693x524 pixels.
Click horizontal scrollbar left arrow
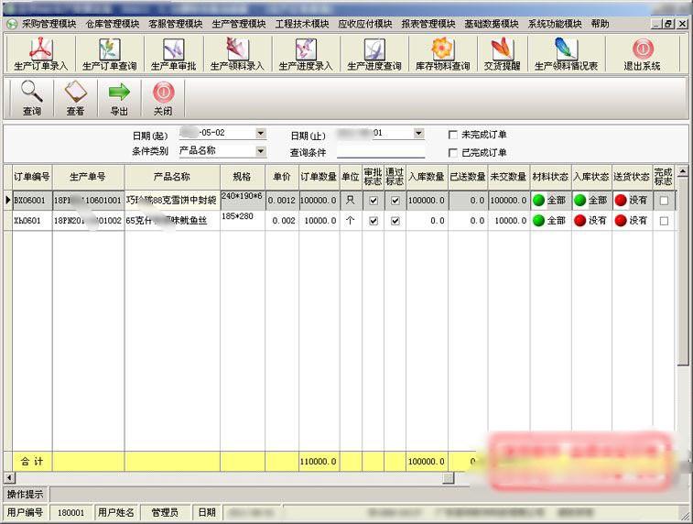point(9,477)
